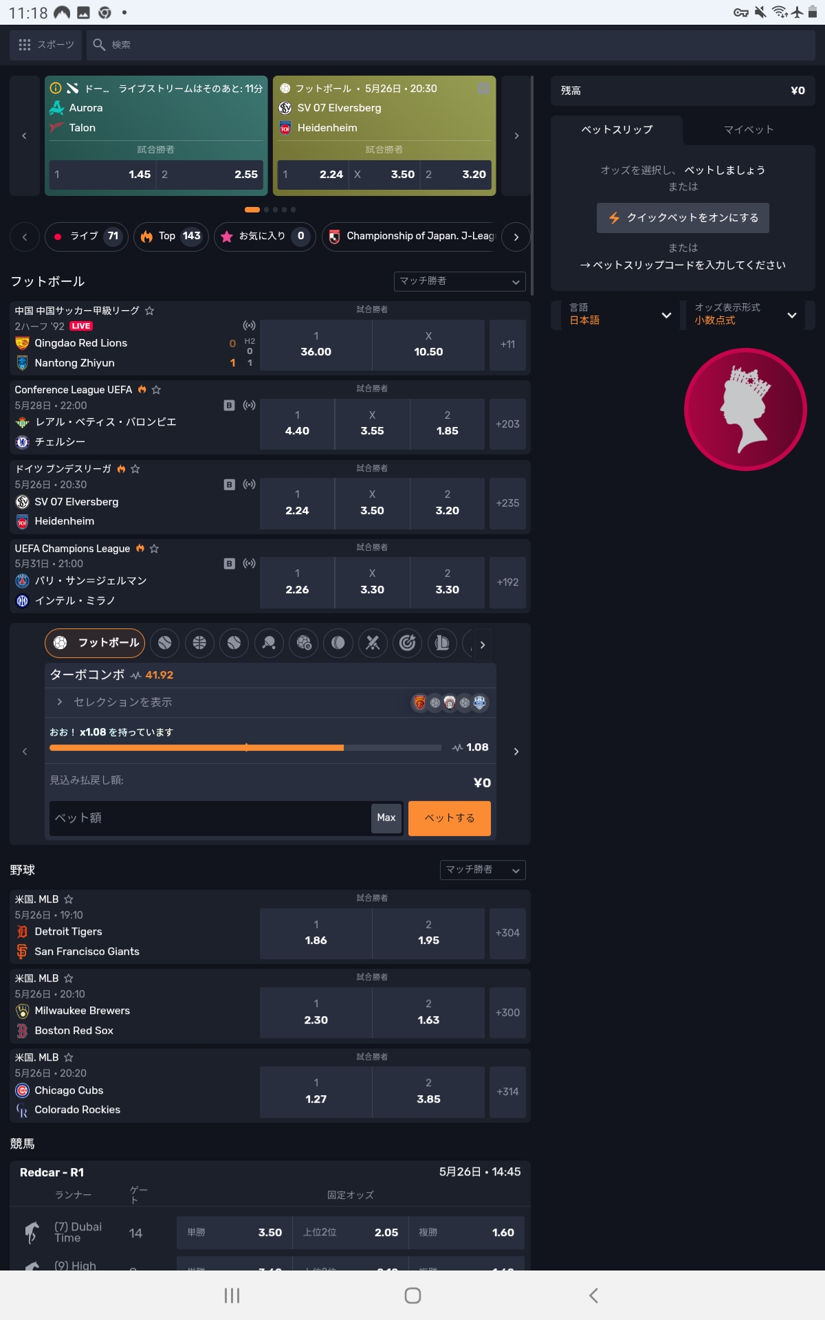Click the search magnifier icon
The width and height of the screenshot is (825, 1320).
tap(99, 45)
